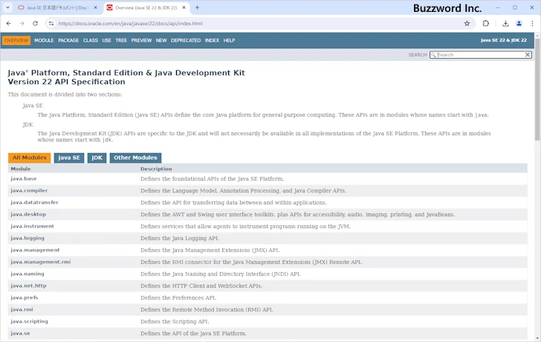Select the All Modules tab
This screenshot has height=342, width=541.
pyautogui.click(x=29, y=158)
